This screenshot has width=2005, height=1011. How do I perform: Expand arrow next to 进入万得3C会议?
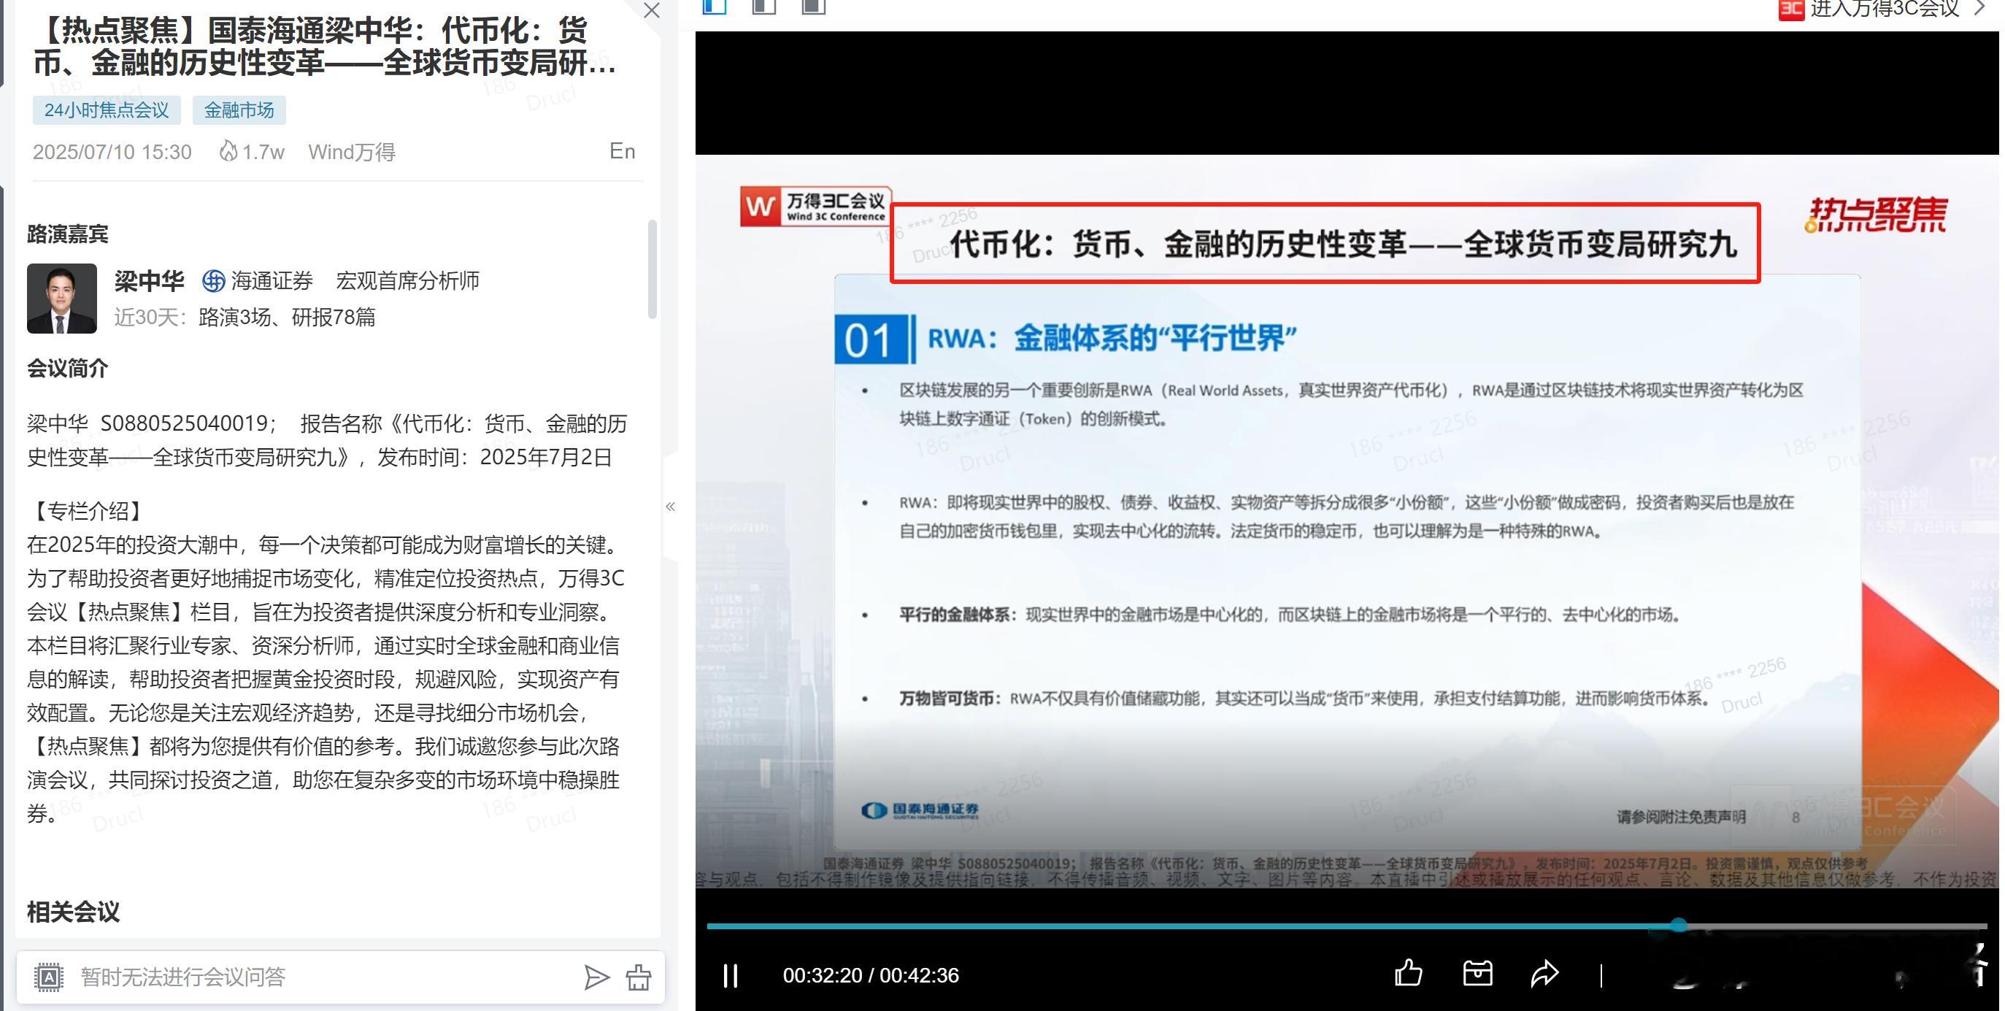(x=1980, y=9)
